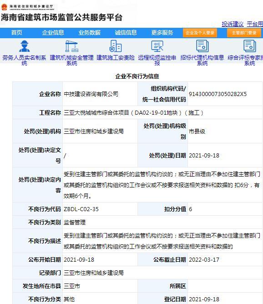Click the 发生地所在市县 value 三亚市
263x304 pixels.
point(72,286)
